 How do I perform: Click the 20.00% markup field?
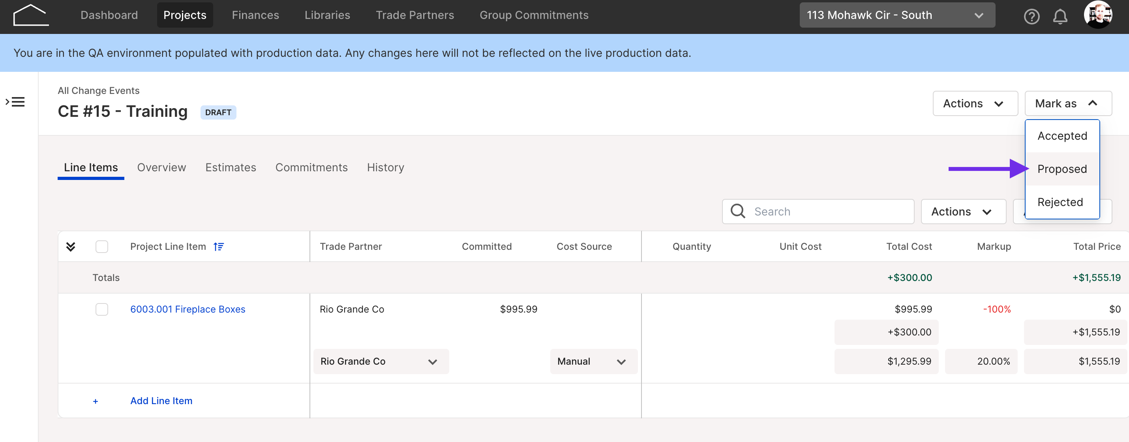pos(981,361)
